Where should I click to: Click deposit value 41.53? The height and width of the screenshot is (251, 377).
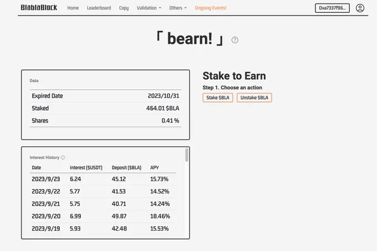(119, 191)
